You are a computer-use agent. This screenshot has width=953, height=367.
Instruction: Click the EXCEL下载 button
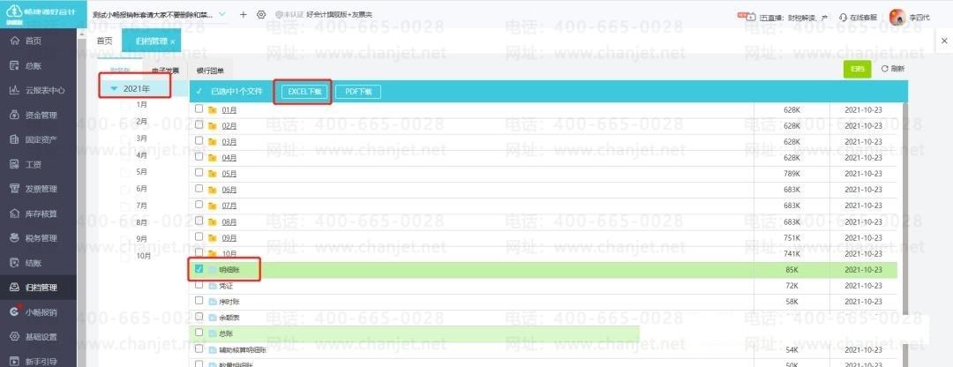coord(304,92)
